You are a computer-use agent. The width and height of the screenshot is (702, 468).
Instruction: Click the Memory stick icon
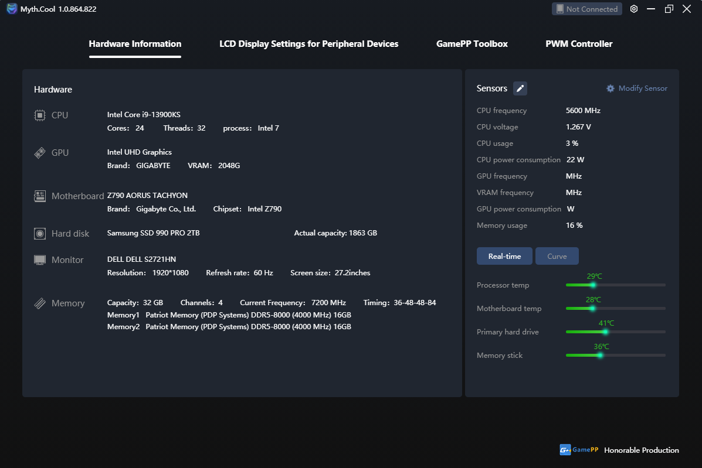pyautogui.click(x=40, y=303)
